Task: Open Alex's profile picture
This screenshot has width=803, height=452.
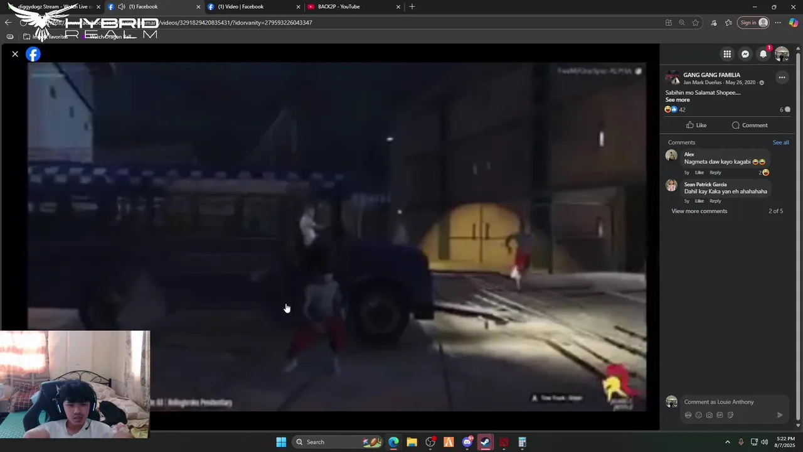Action: click(x=671, y=156)
